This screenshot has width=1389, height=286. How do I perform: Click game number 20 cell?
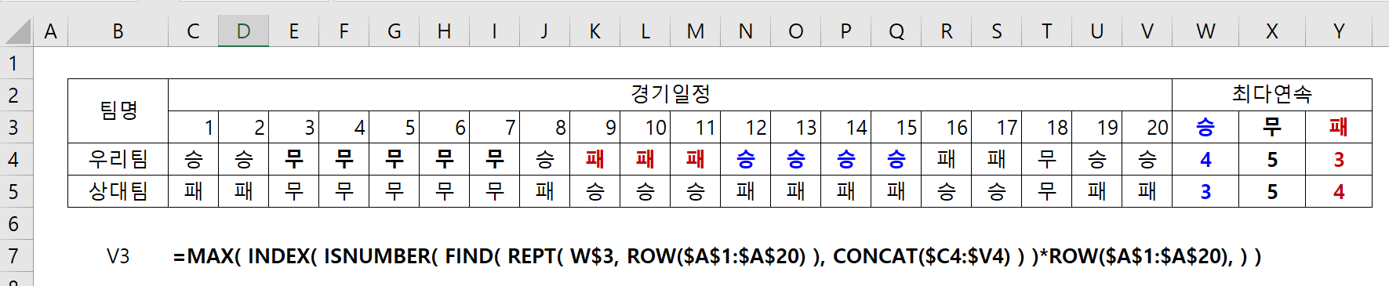[1147, 127]
